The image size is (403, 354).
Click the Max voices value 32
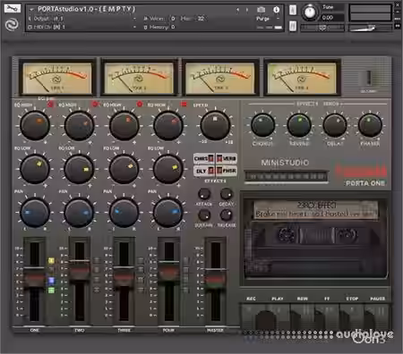coord(201,19)
